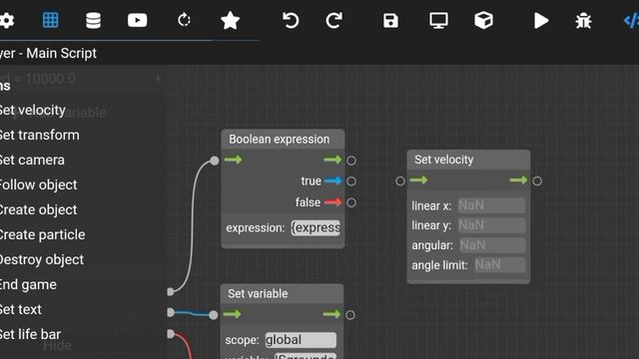639x359 pixels.
Task: Open the video tutorials icon
Action: [138, 20]
